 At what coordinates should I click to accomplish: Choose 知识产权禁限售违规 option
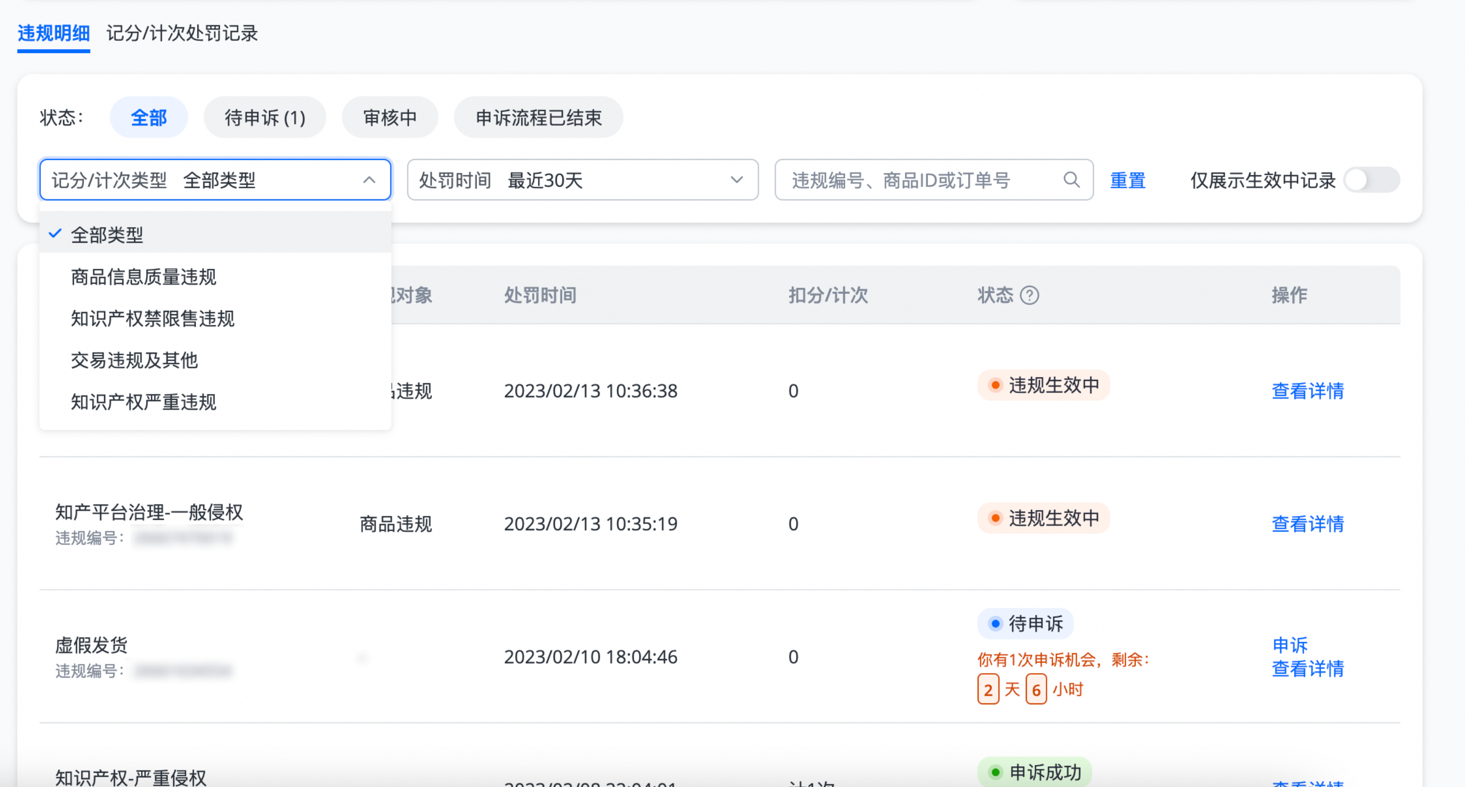point(215,318)
